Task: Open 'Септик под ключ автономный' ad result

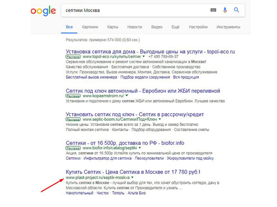Action: click(x=143, y=91)
